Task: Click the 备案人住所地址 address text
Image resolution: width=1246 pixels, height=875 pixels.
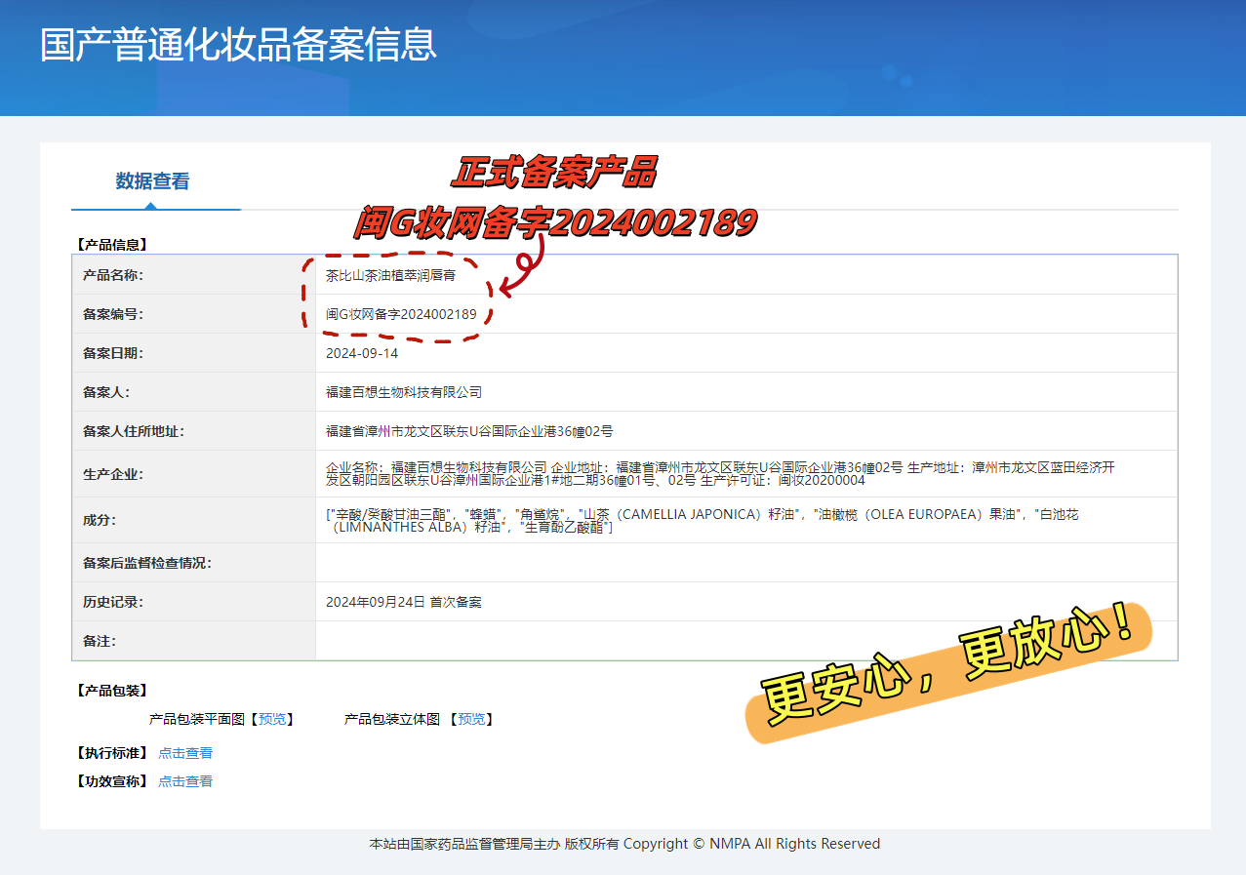Action: 469,431
